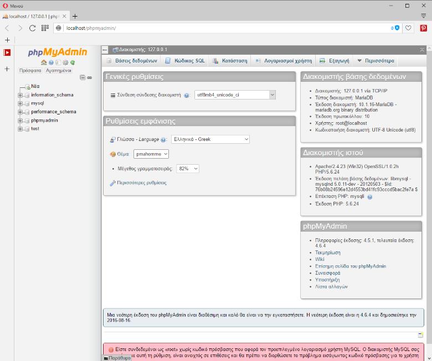Image resolution: width=432 pixels, height=361 pixels.
Task: Open the phpMyAdmin documentation help icon
Action: (x=51, y=62)
